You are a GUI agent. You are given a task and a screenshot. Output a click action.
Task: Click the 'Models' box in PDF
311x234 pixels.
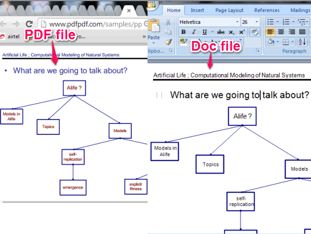(x=120, y=131)
